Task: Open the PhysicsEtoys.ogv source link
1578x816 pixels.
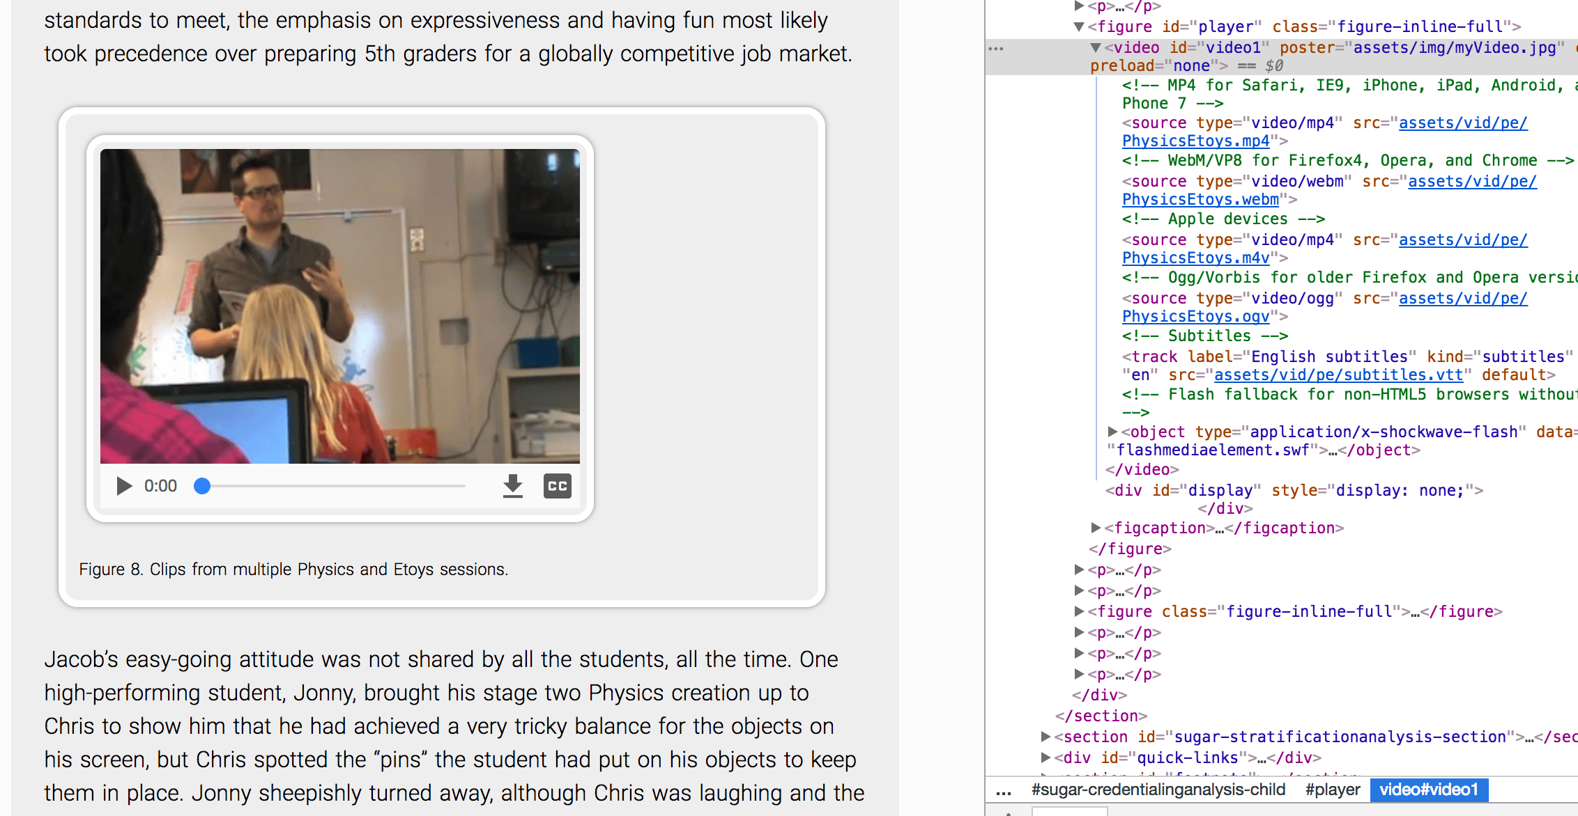Action: 1195,317
